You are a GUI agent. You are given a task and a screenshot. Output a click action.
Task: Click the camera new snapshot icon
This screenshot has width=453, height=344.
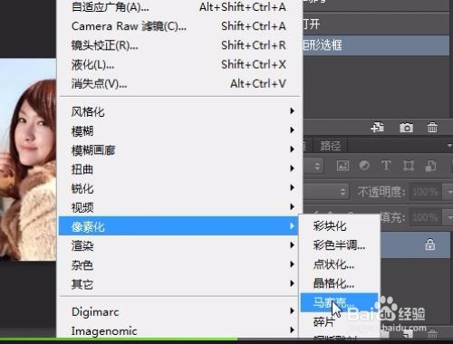(406, 128)
